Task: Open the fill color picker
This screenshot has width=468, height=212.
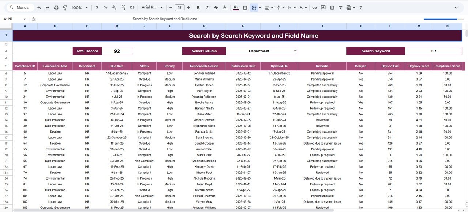Action: (236, 7)
